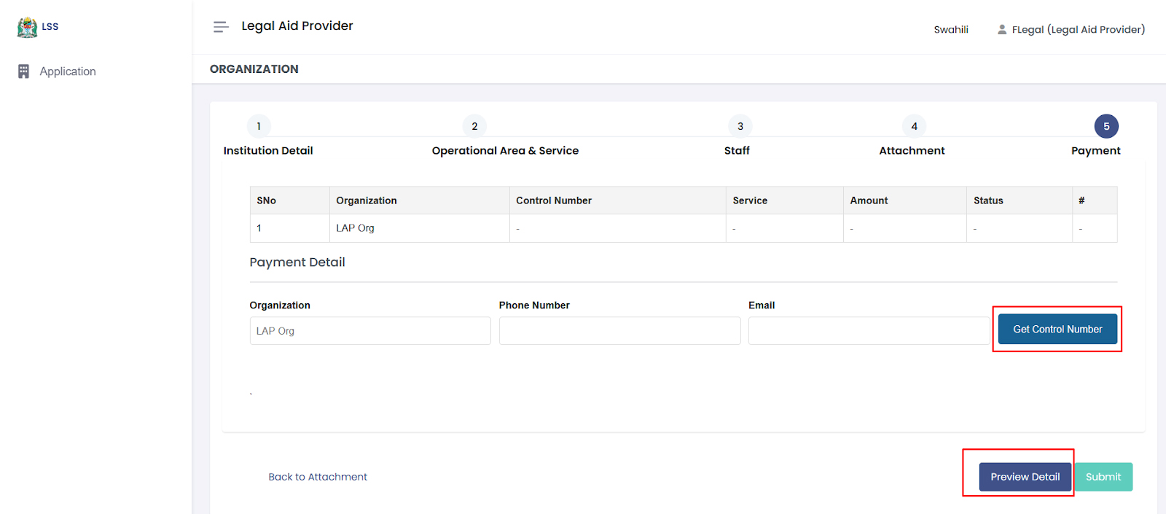The image size is (1166, 514).
Task: Open Application in the sidebar
Action: click(x=68, y=71)
